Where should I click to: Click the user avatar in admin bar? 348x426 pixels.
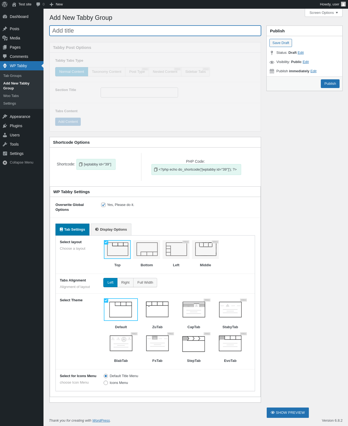point(343,4)
